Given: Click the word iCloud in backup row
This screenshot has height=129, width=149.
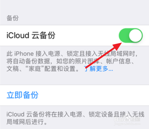Looking at the screenshot, I should pos(18,35).
